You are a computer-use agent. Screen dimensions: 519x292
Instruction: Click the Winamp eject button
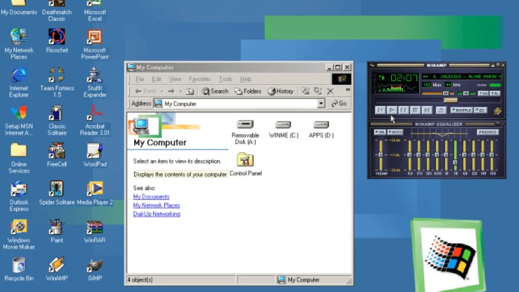point(441,110)
